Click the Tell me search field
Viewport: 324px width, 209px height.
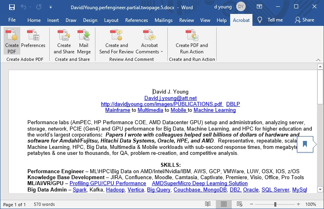(x=275, y=20)
